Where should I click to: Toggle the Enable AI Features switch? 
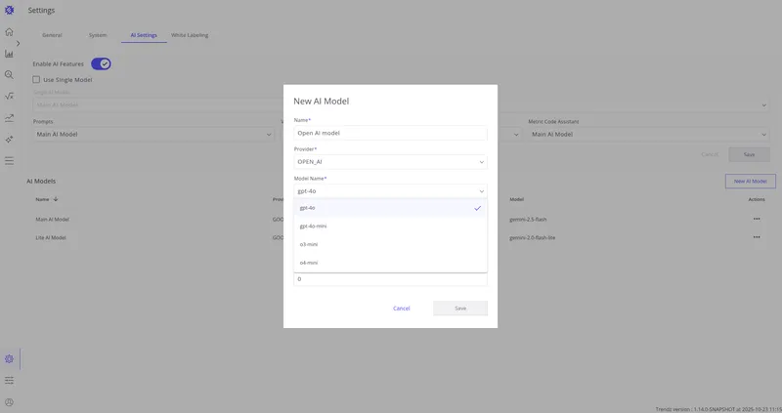101,63
